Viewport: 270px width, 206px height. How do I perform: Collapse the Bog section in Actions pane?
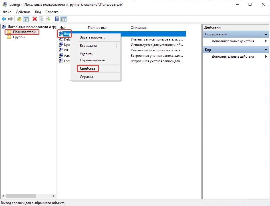(x=266, y=50)
